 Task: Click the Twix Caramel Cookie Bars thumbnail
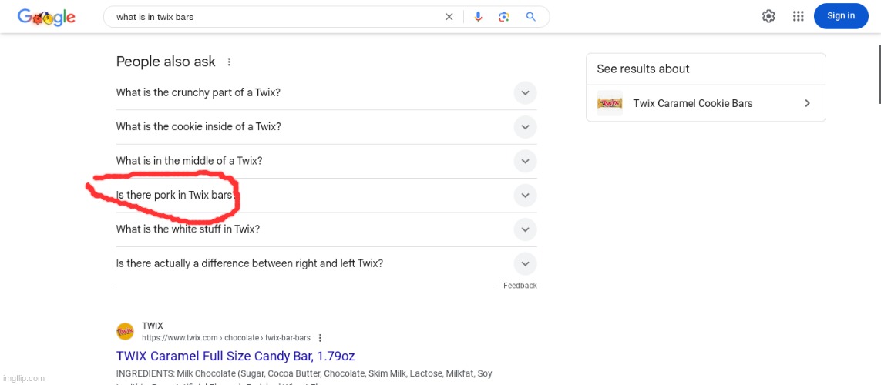[610, 103]
